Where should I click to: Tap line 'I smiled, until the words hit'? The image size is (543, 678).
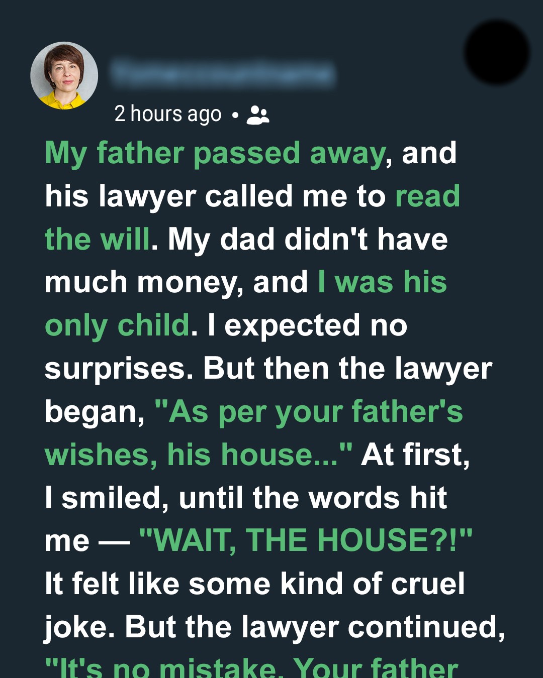pos(246,498)
